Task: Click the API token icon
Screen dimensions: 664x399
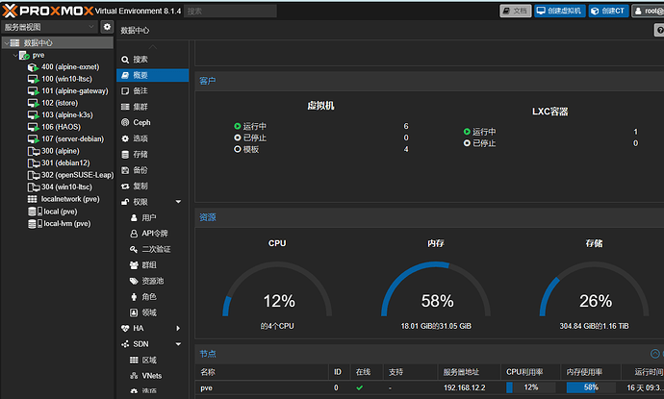Action: (134, 234)
